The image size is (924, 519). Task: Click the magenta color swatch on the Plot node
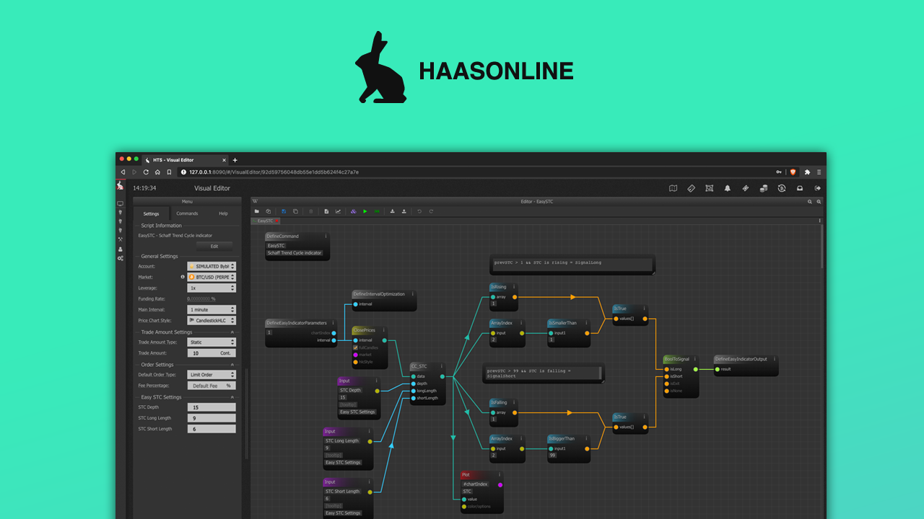pos(500,485)
